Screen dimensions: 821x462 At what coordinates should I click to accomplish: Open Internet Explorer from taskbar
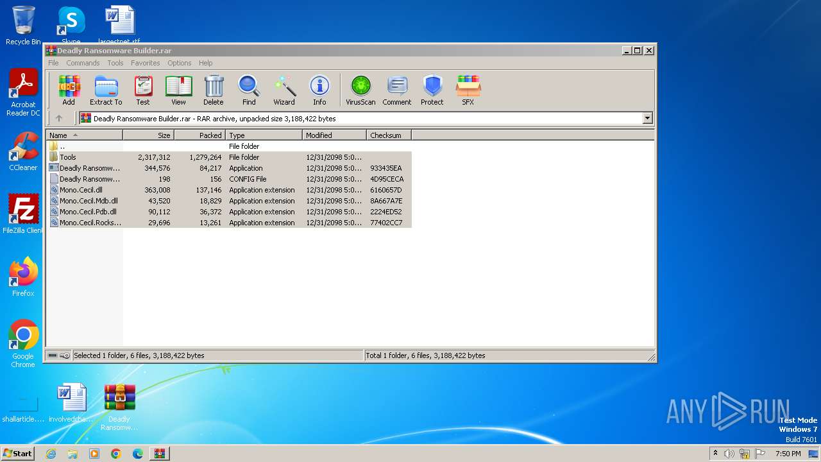pos(51,454)
